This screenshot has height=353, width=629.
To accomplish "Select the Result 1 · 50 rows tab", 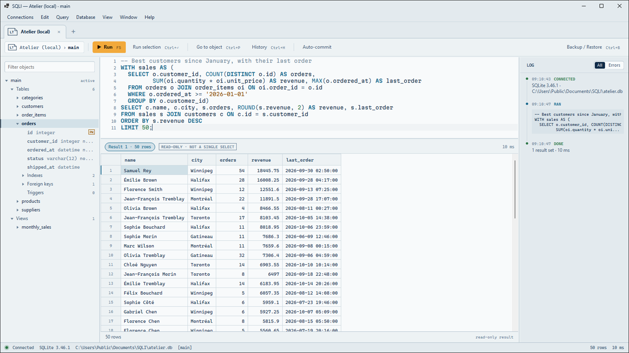I will [x=130, y=147].
